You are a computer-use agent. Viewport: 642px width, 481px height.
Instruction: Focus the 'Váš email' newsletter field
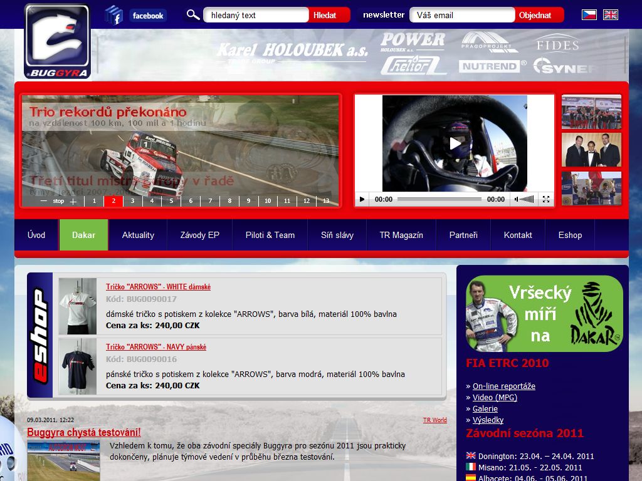click(x=462, y=15)
